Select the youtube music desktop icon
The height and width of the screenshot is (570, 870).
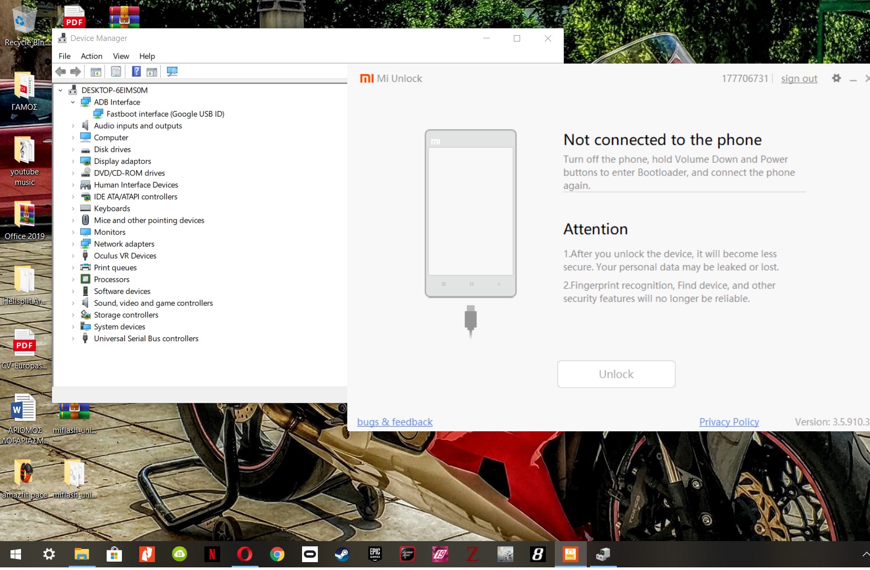[x=25, y=161]
